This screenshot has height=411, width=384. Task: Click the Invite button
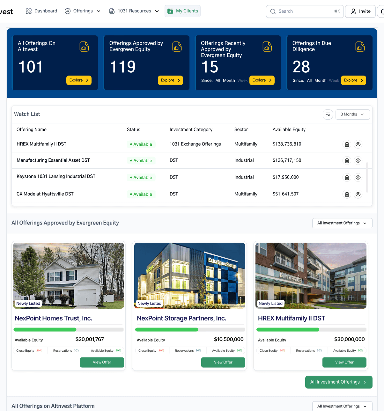point(360,11)
